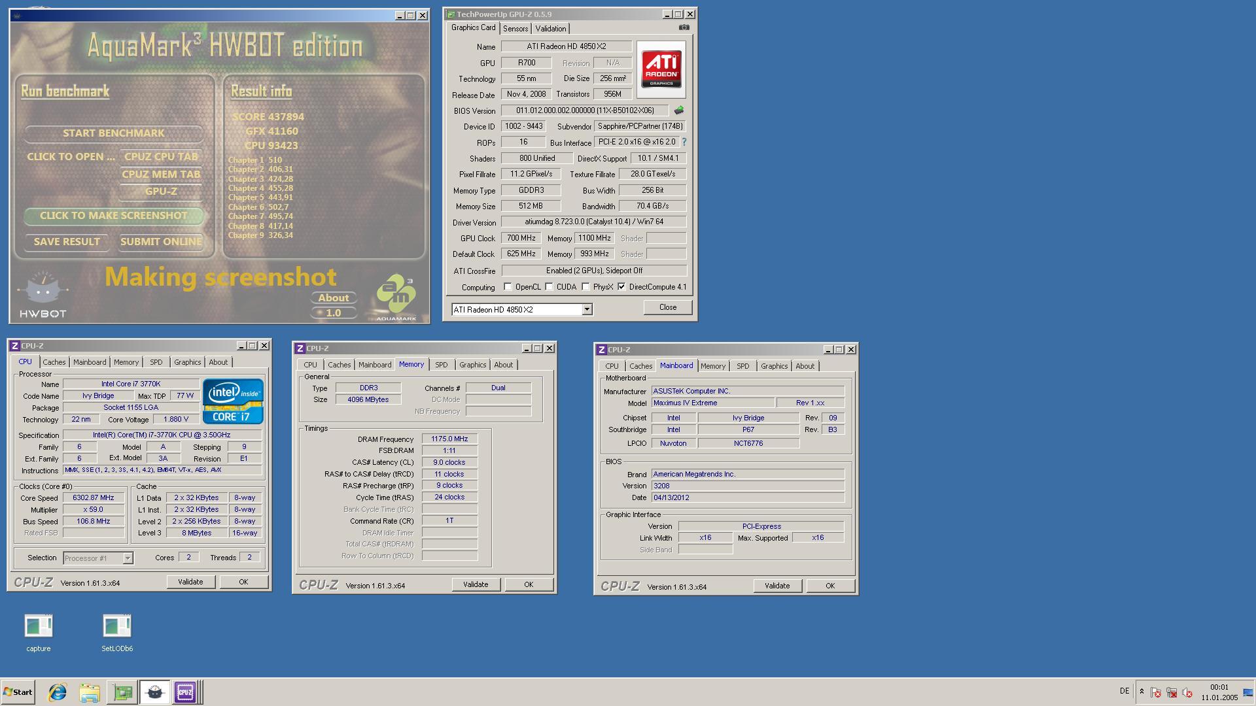Click the BIOS Version field in GPU-Z
The height and width of the screenshot is (706, 1256).
pos(585,110)
